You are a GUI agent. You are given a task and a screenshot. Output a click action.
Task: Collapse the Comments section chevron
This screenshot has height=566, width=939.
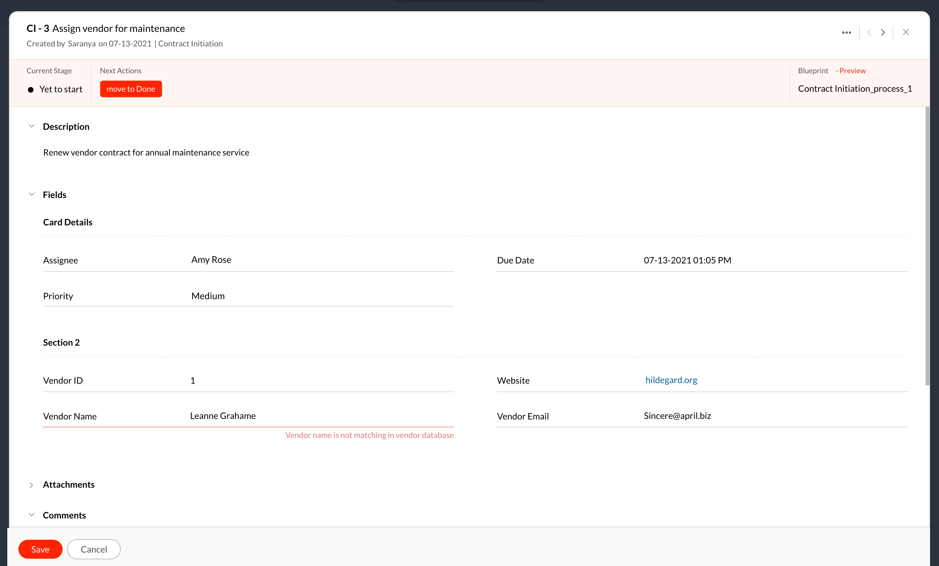tap(32, 515)
